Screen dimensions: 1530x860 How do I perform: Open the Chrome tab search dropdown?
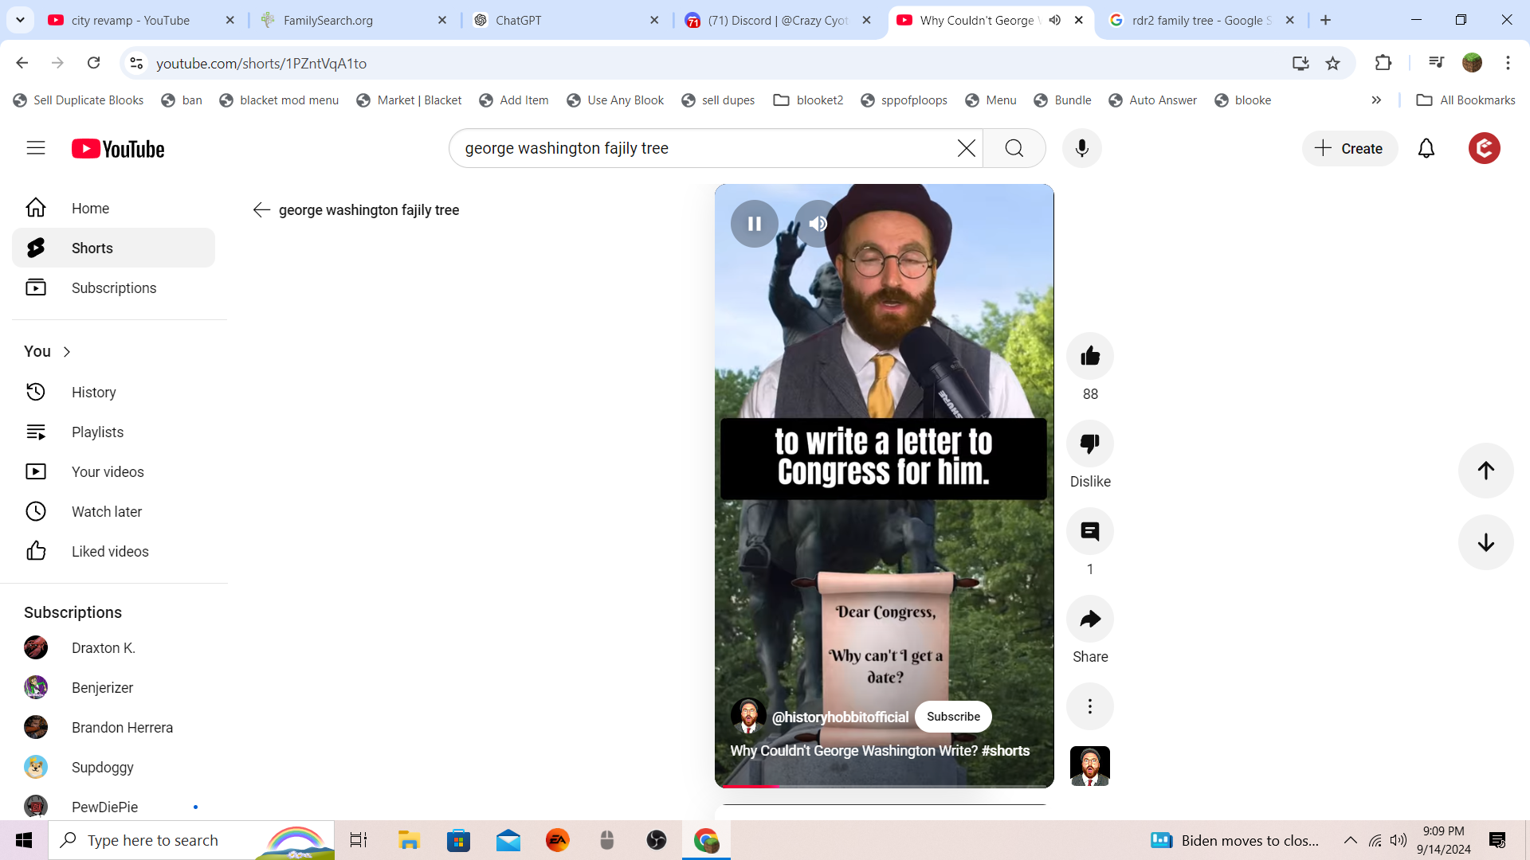pos(20,20)
